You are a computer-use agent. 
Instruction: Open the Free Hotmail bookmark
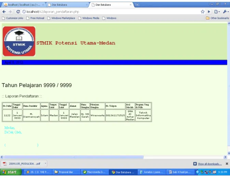click(x=35, y=18)
